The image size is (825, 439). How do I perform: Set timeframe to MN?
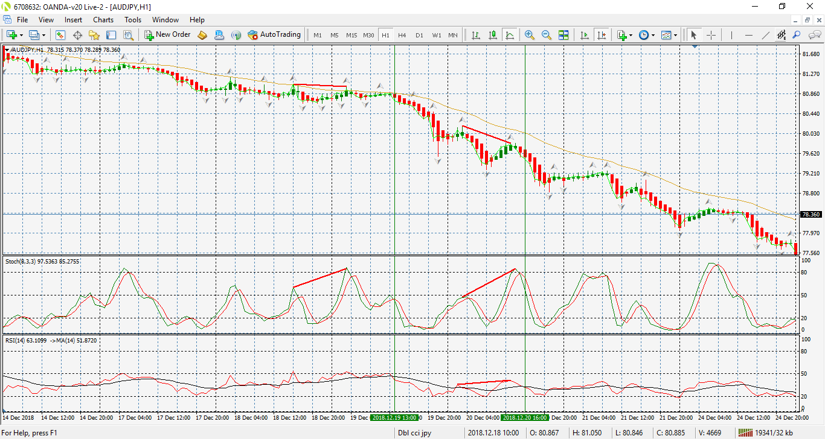click(x=453, y=35)
